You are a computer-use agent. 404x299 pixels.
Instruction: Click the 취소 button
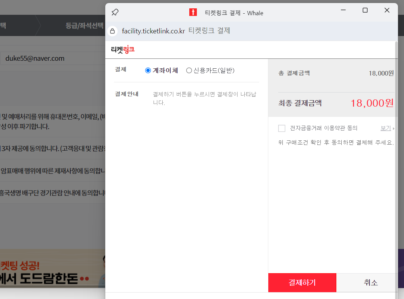(371, 283)
